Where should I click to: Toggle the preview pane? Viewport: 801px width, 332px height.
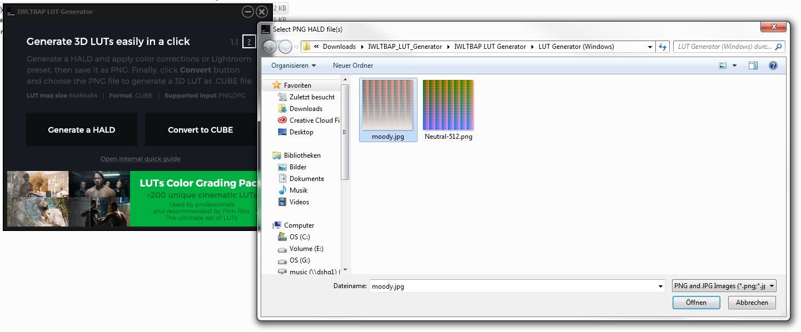click(753, 66)
